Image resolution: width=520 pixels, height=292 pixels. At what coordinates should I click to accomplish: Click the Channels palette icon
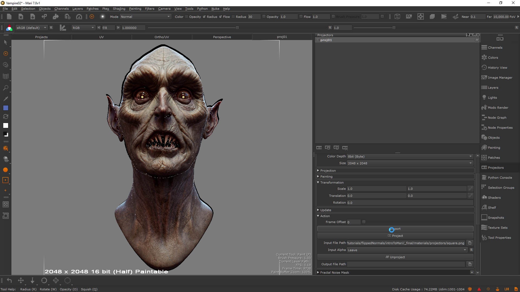tap(484, 48)
